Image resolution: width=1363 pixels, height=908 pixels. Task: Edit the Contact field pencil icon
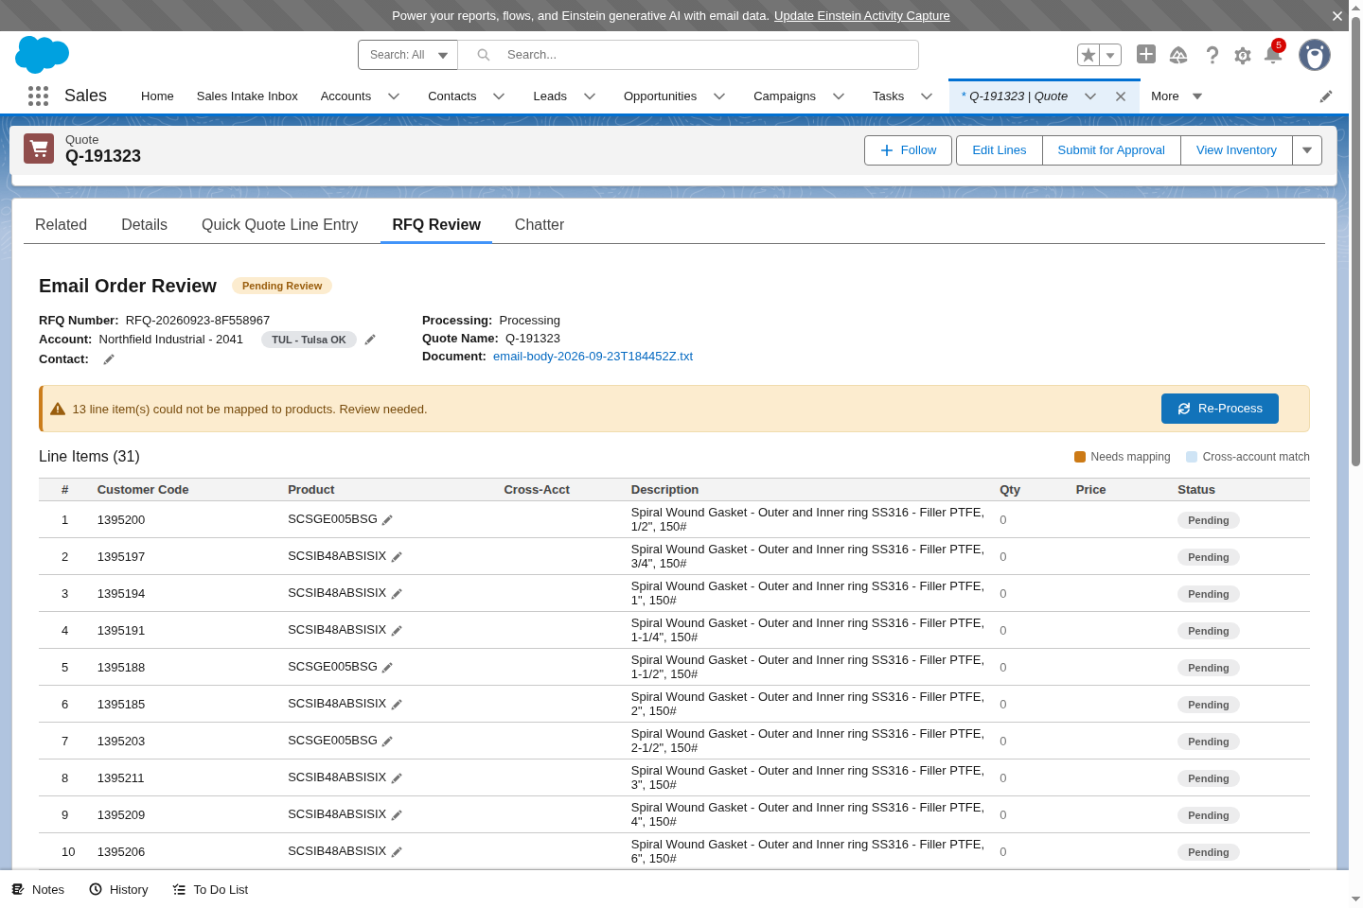[x=109, y=359]
